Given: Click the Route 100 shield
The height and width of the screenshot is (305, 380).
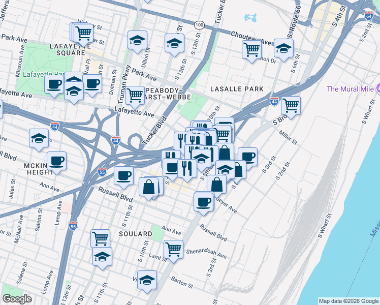Looking at the screenshot, I should [x=199, y=25].
